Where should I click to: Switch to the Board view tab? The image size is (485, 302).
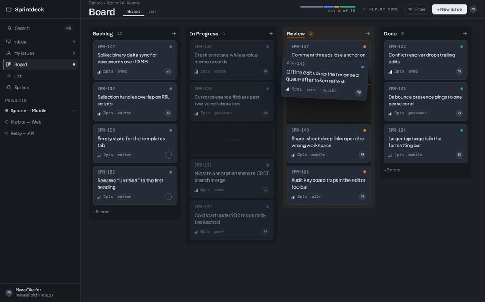click(x=134, y=11)
